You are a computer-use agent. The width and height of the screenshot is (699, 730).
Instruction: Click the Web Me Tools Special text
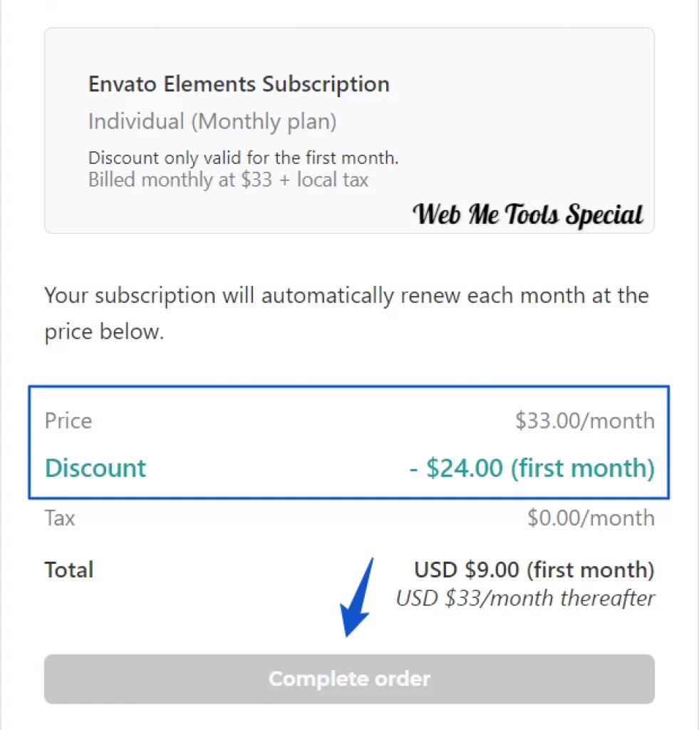coord(528,213)
